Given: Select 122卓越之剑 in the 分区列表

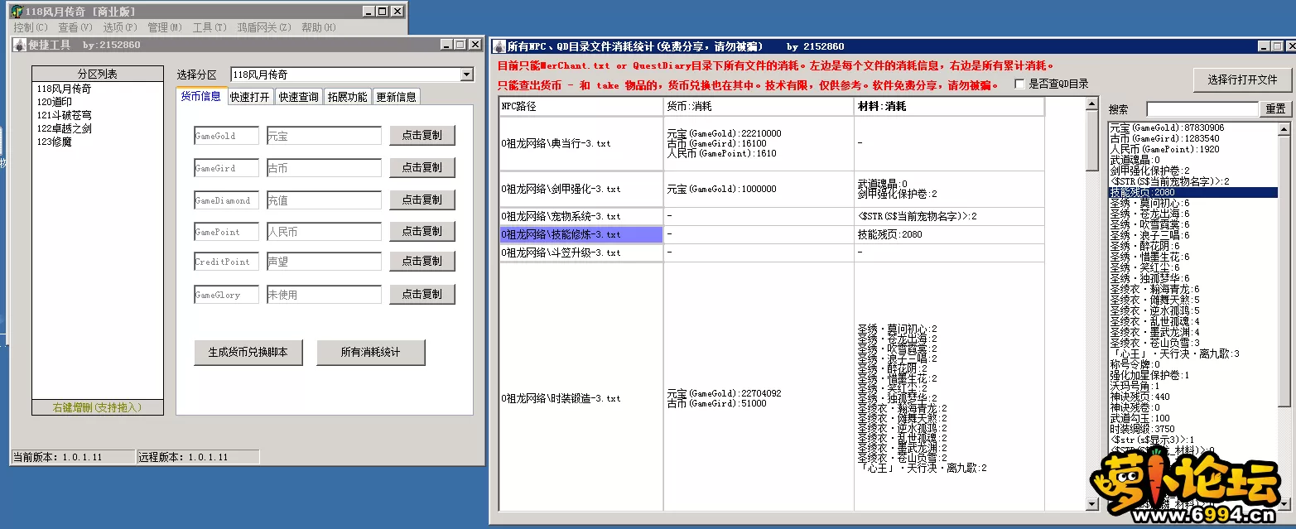Looking at the screenshot, I should pyautogui.click(x=98, y=128).
